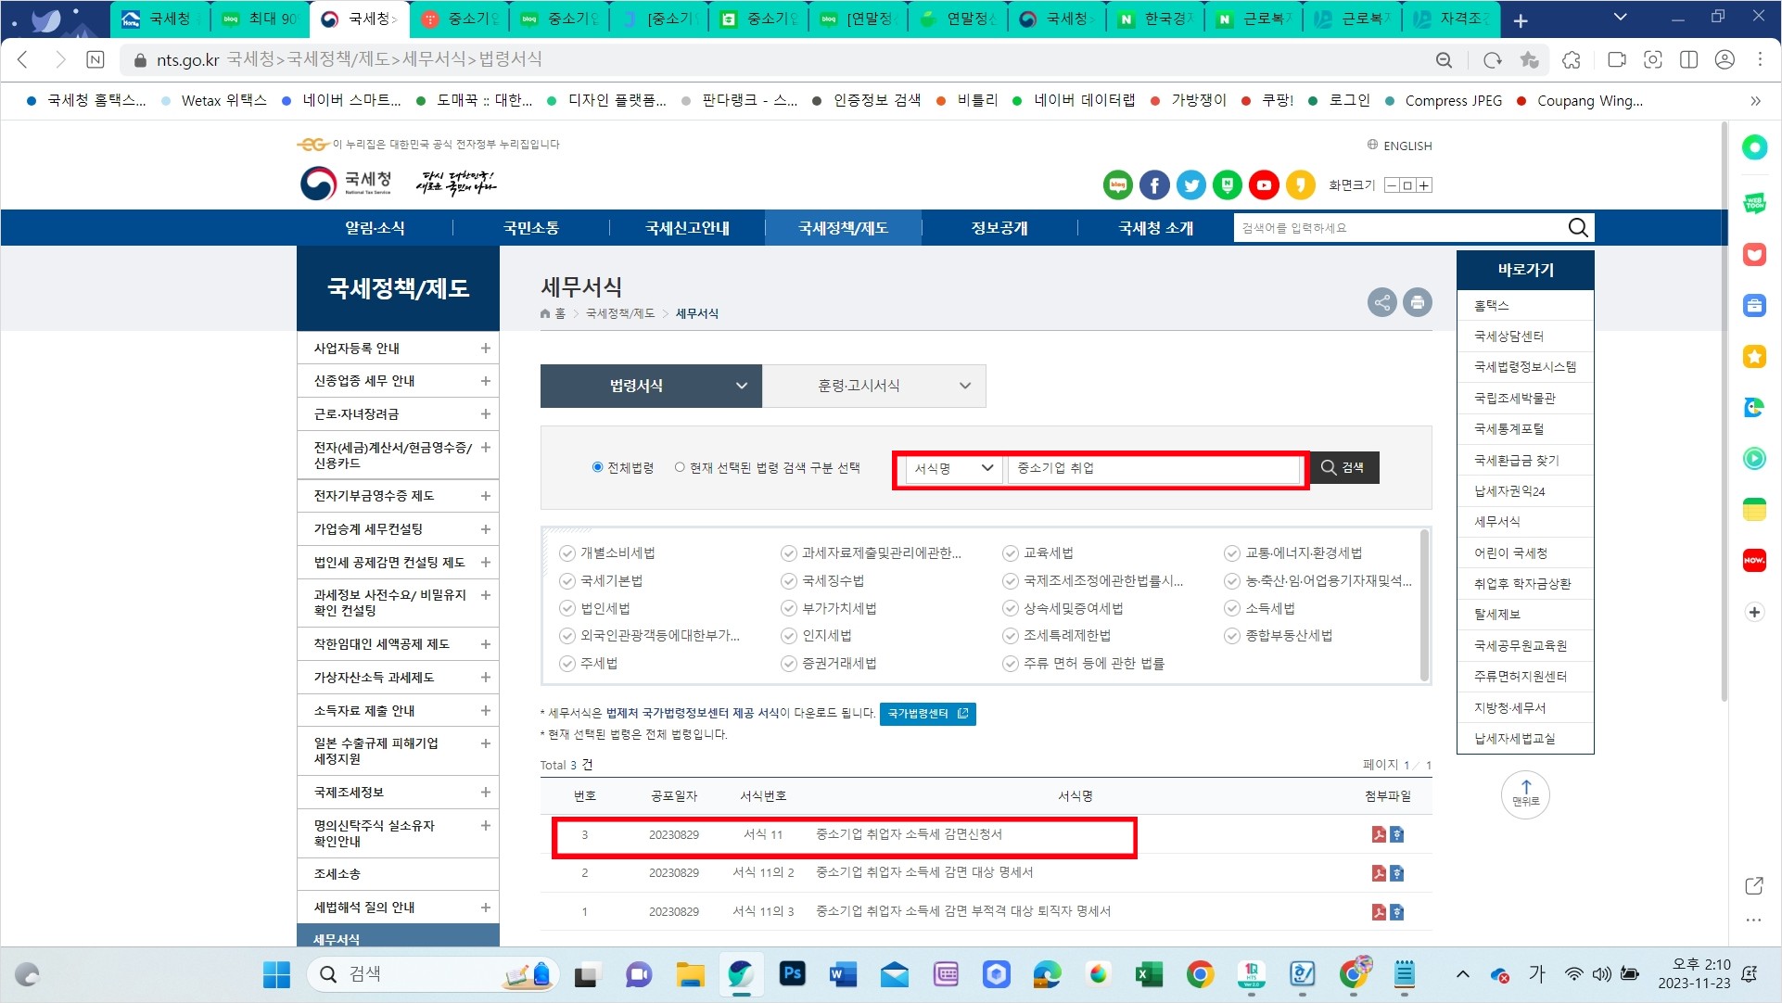Expand the 훈령·고시서식 dropdown
Image resolution: width=1782 pixels, height=1003 pixels.
(872, 386)
